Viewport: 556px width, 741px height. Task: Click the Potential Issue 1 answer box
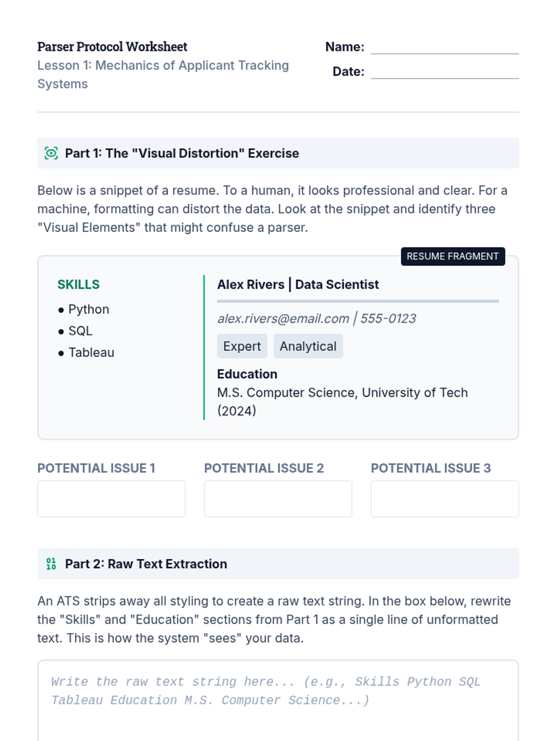[111, 499]
